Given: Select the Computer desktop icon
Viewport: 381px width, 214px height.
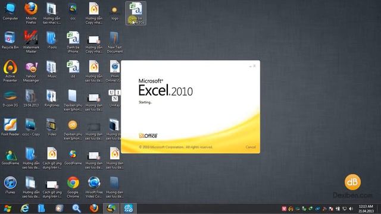Looking at the screenshot, I should 10,12.
